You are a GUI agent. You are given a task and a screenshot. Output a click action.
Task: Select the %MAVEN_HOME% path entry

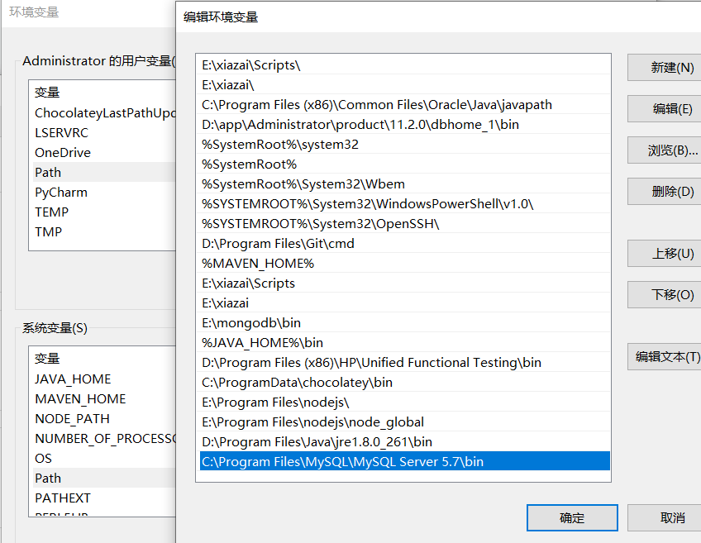pyautogui.click(x=258, y=264)
